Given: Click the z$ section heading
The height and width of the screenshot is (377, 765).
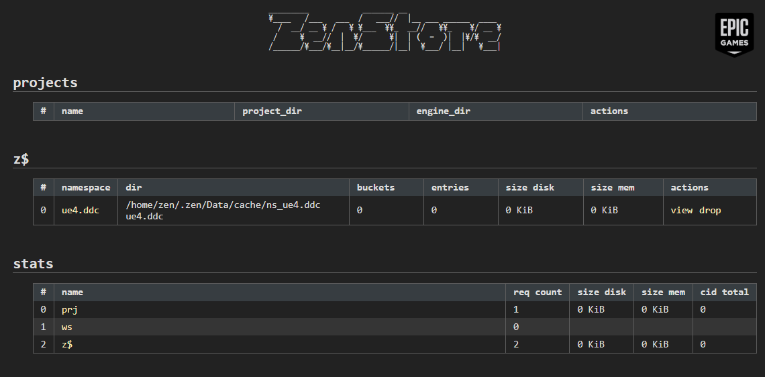Looking at the screenshot, I should tap(21, 159).
